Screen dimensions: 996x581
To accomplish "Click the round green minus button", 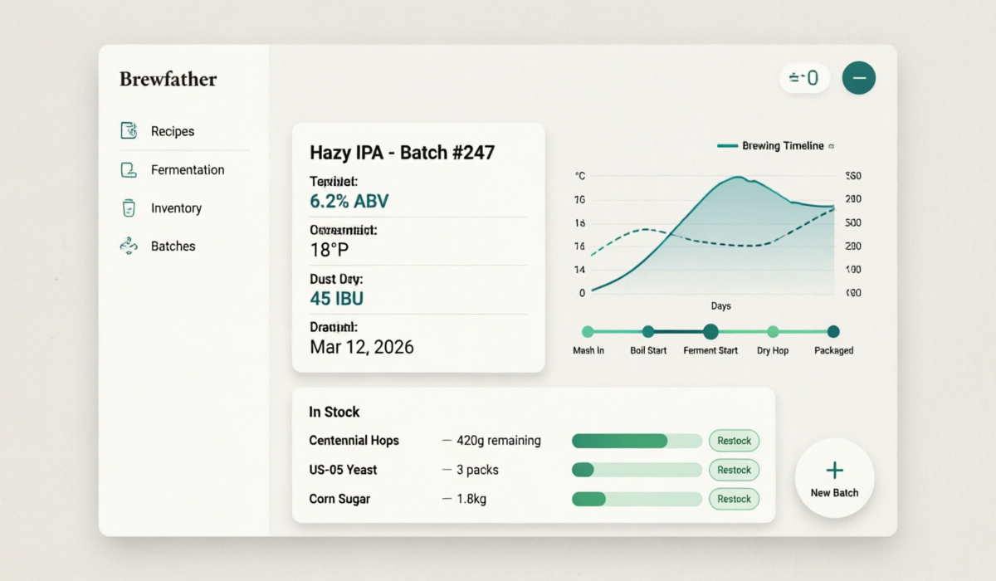I will [859, 78].
